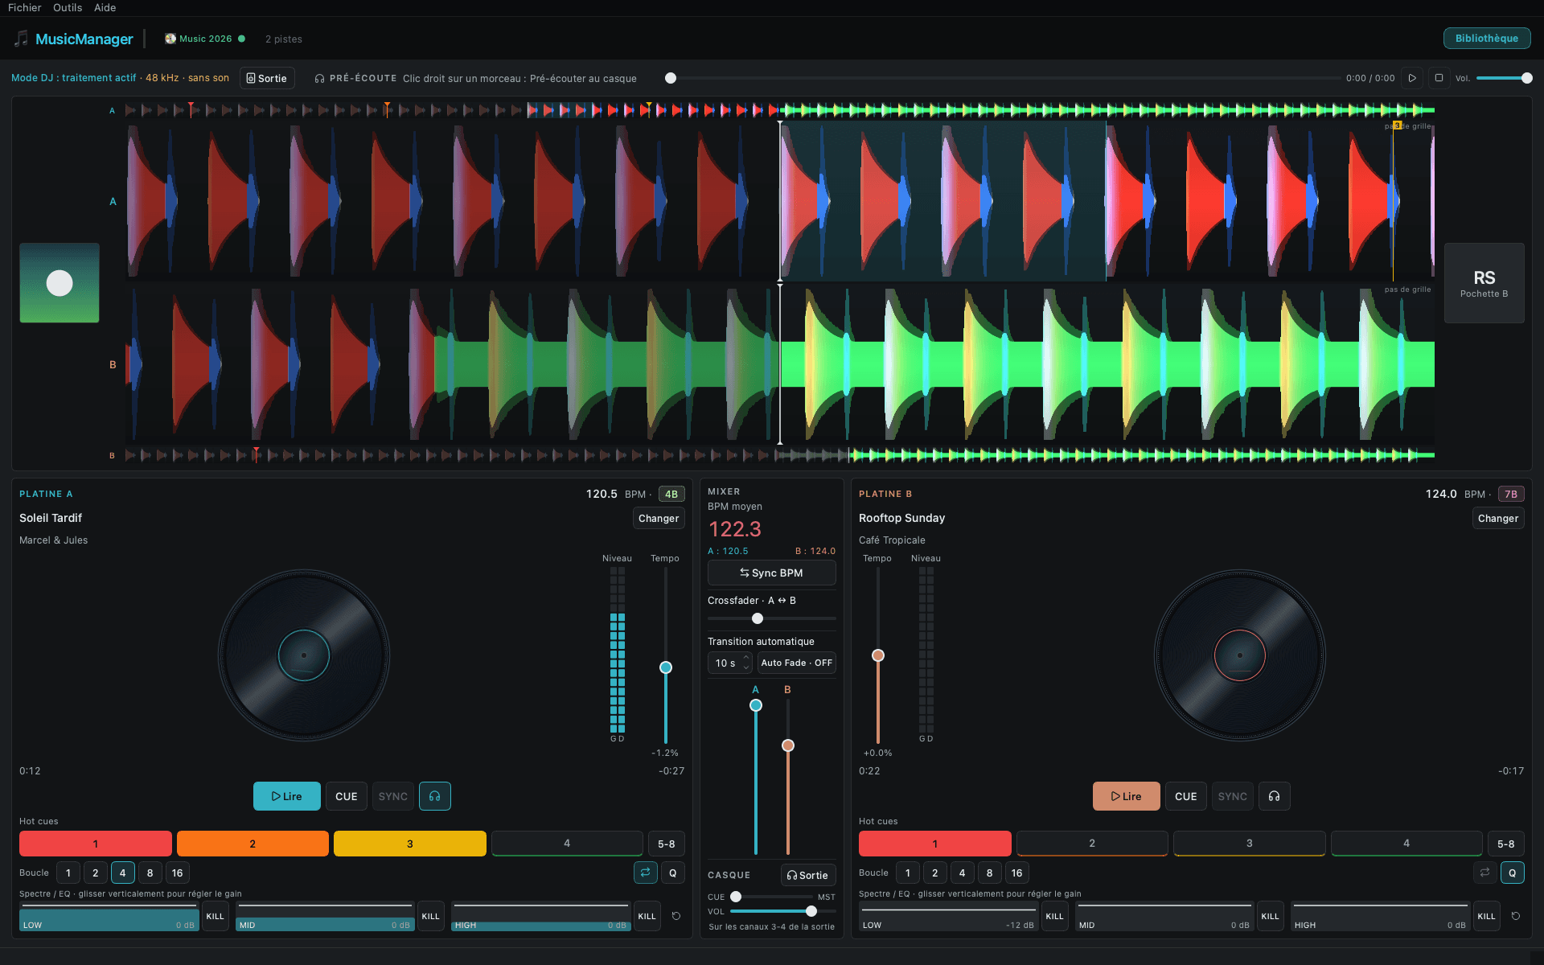Viewport: 1544px width, 965px height.
Task: Trigger yellow hot cue 3 on Platine A
Action: coord(410,844)
